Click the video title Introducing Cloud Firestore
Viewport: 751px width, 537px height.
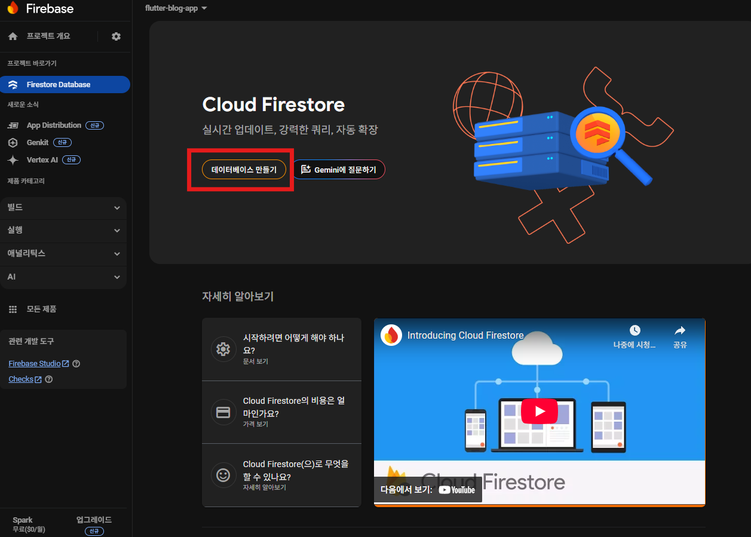[x=465, y=336]
